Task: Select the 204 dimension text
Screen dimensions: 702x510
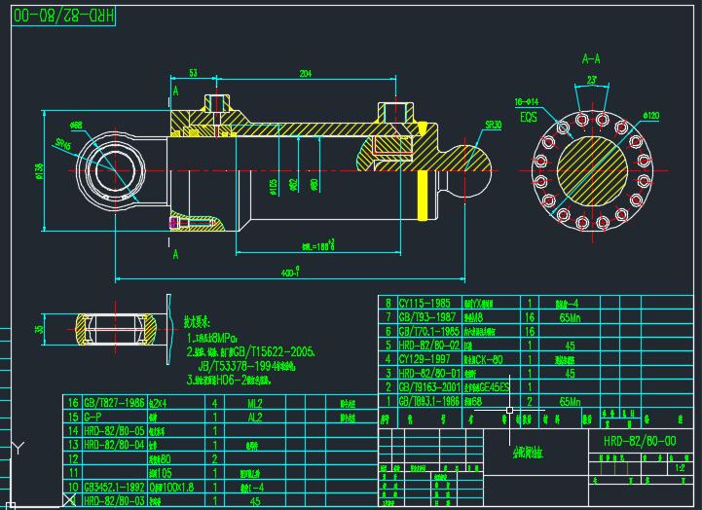Action: tap(306, 73)
